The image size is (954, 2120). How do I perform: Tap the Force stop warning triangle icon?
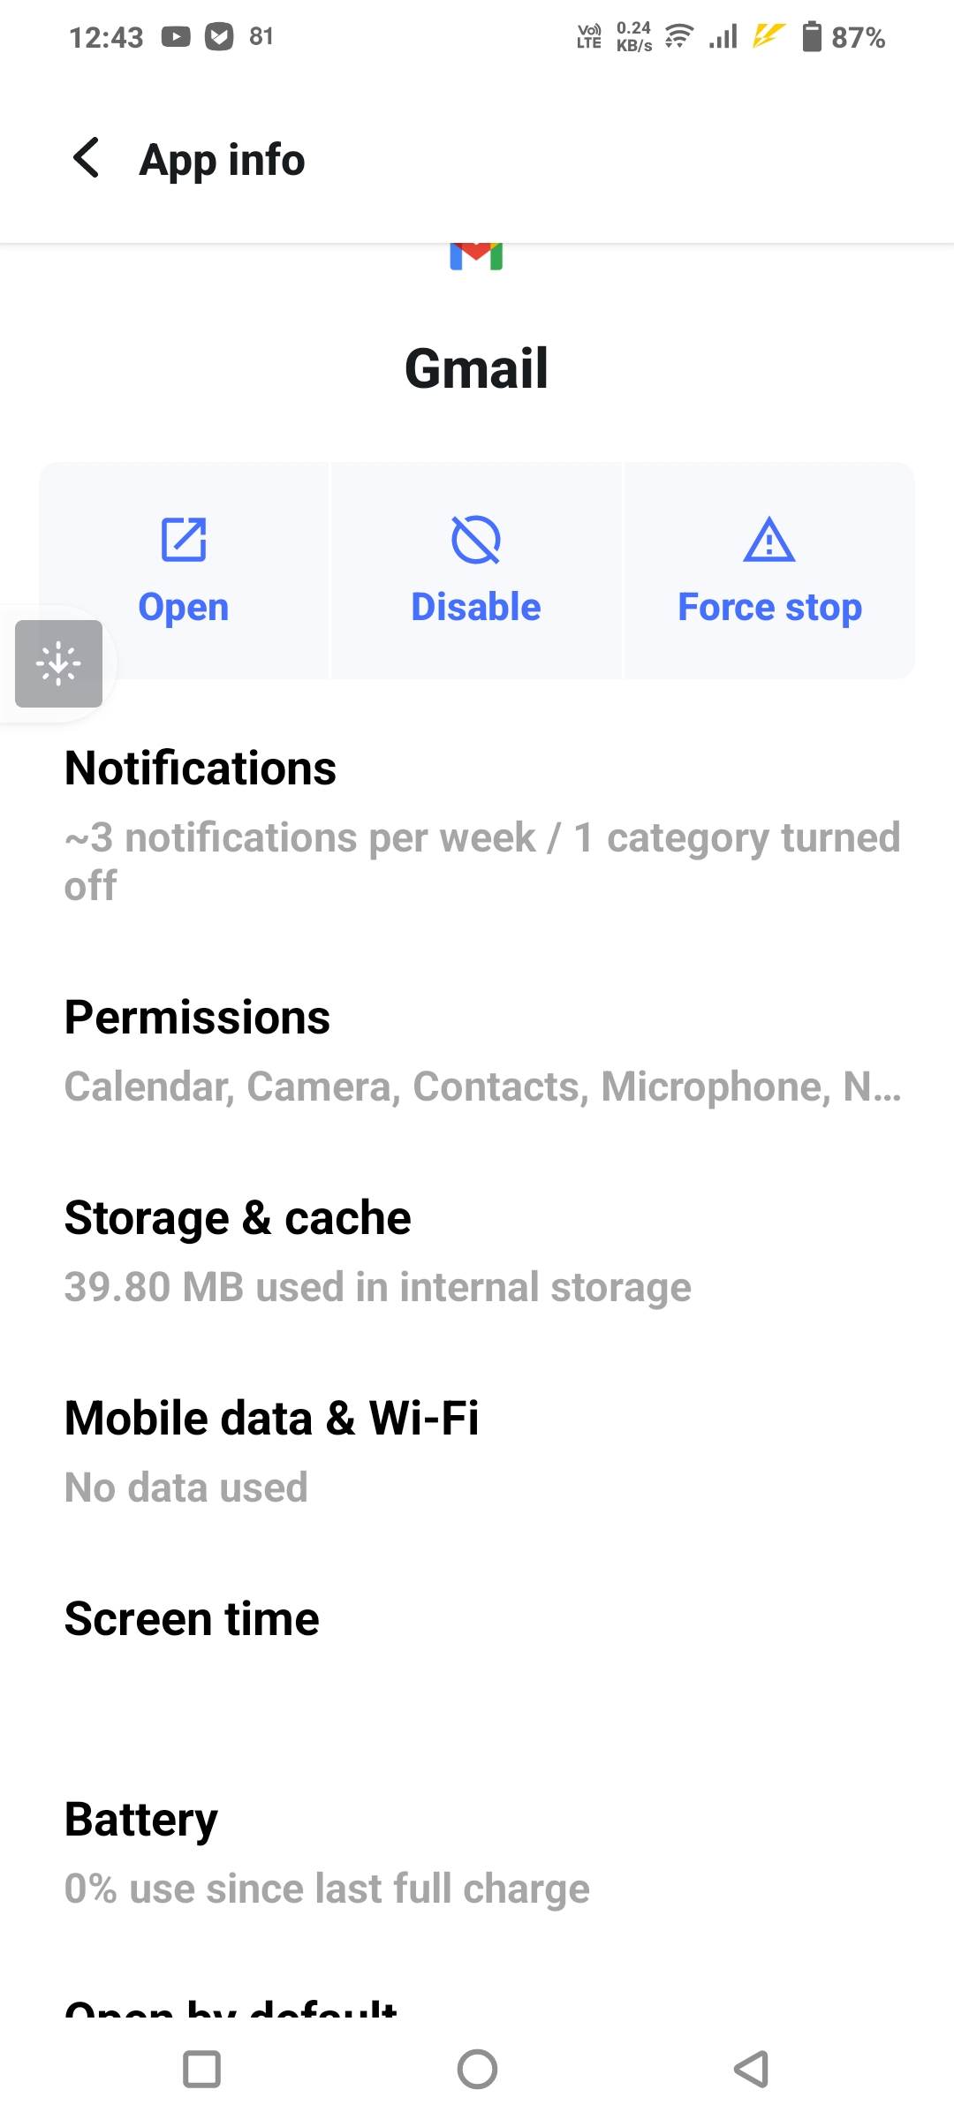pyautogui.click(x=769, y=540)
